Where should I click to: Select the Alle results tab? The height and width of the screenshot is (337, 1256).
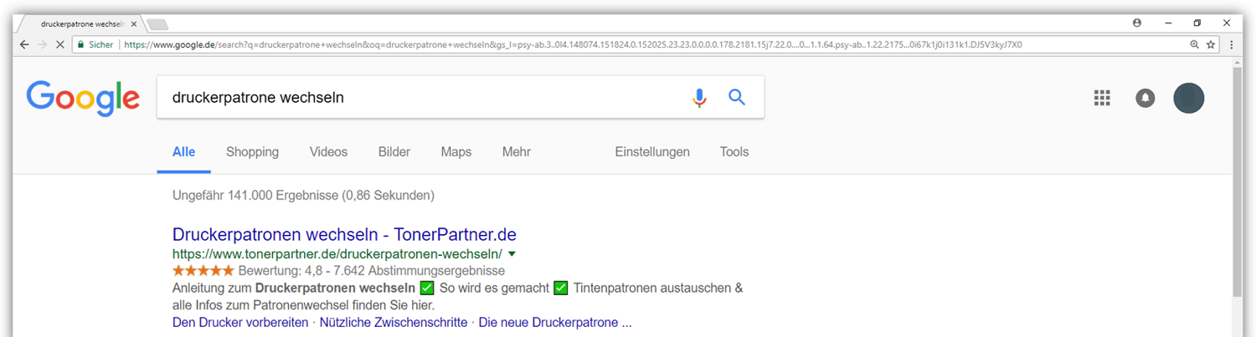pyautogui.click(x=183, y=152)
